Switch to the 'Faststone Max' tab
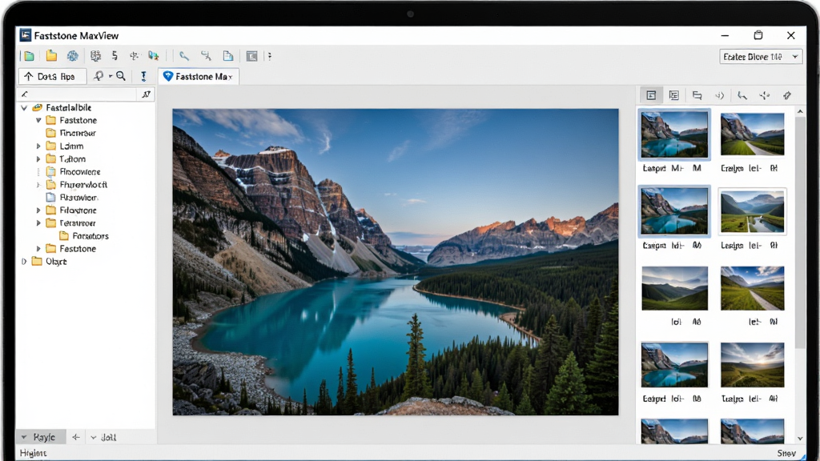820x461 pixels. [199, 76]
